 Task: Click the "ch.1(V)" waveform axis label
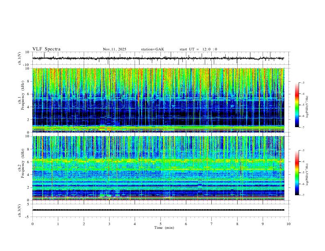(20, 58)
